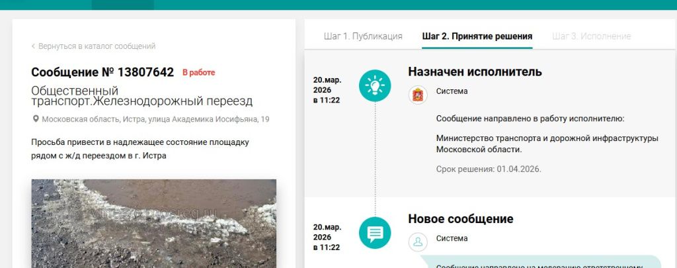Image resolution: width=677 pixels, height=268 pixels.
Task: Click 'Министерство транспорта и дорожной инфраструктуры' text
Action: click(x=547, y=138)
